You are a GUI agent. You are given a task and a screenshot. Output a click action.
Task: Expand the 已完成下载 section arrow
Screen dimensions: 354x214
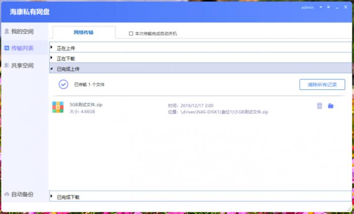(52, 196)
